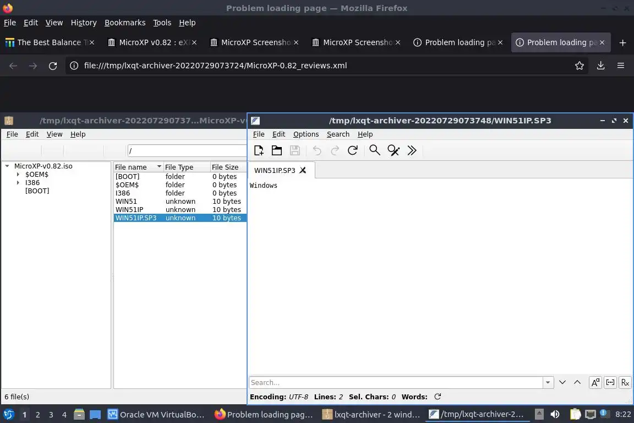
Task: Sort by File name column header
Action: [x=138, y=167]
